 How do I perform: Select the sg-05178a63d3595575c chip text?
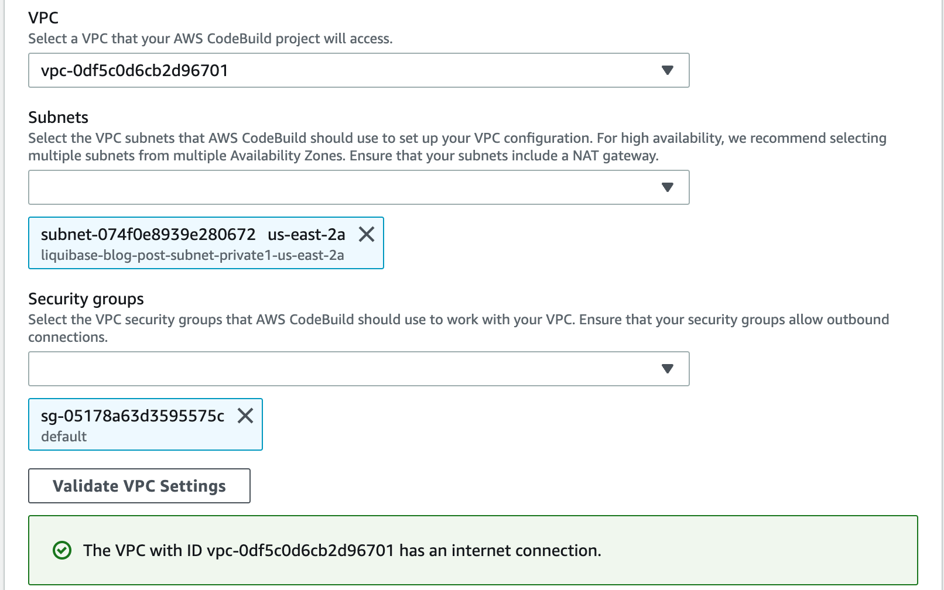coord(133,417)
